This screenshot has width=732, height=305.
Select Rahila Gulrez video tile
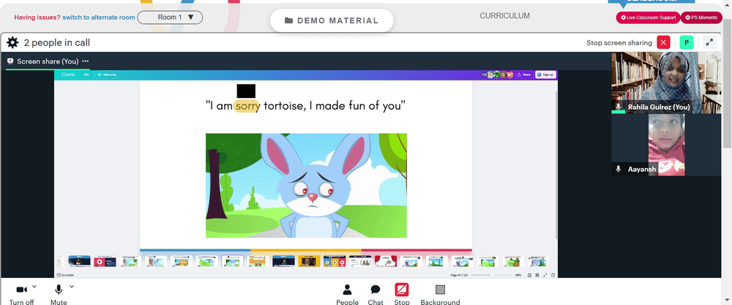(x=666, y=83)
